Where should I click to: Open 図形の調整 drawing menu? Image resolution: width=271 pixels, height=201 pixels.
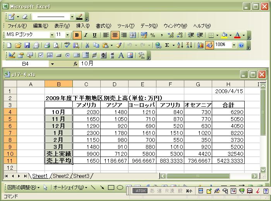(x=24, y=187)
